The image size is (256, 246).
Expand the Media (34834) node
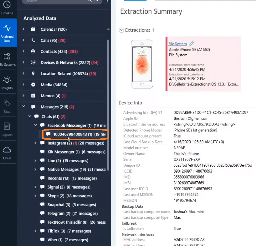[23, 84]
